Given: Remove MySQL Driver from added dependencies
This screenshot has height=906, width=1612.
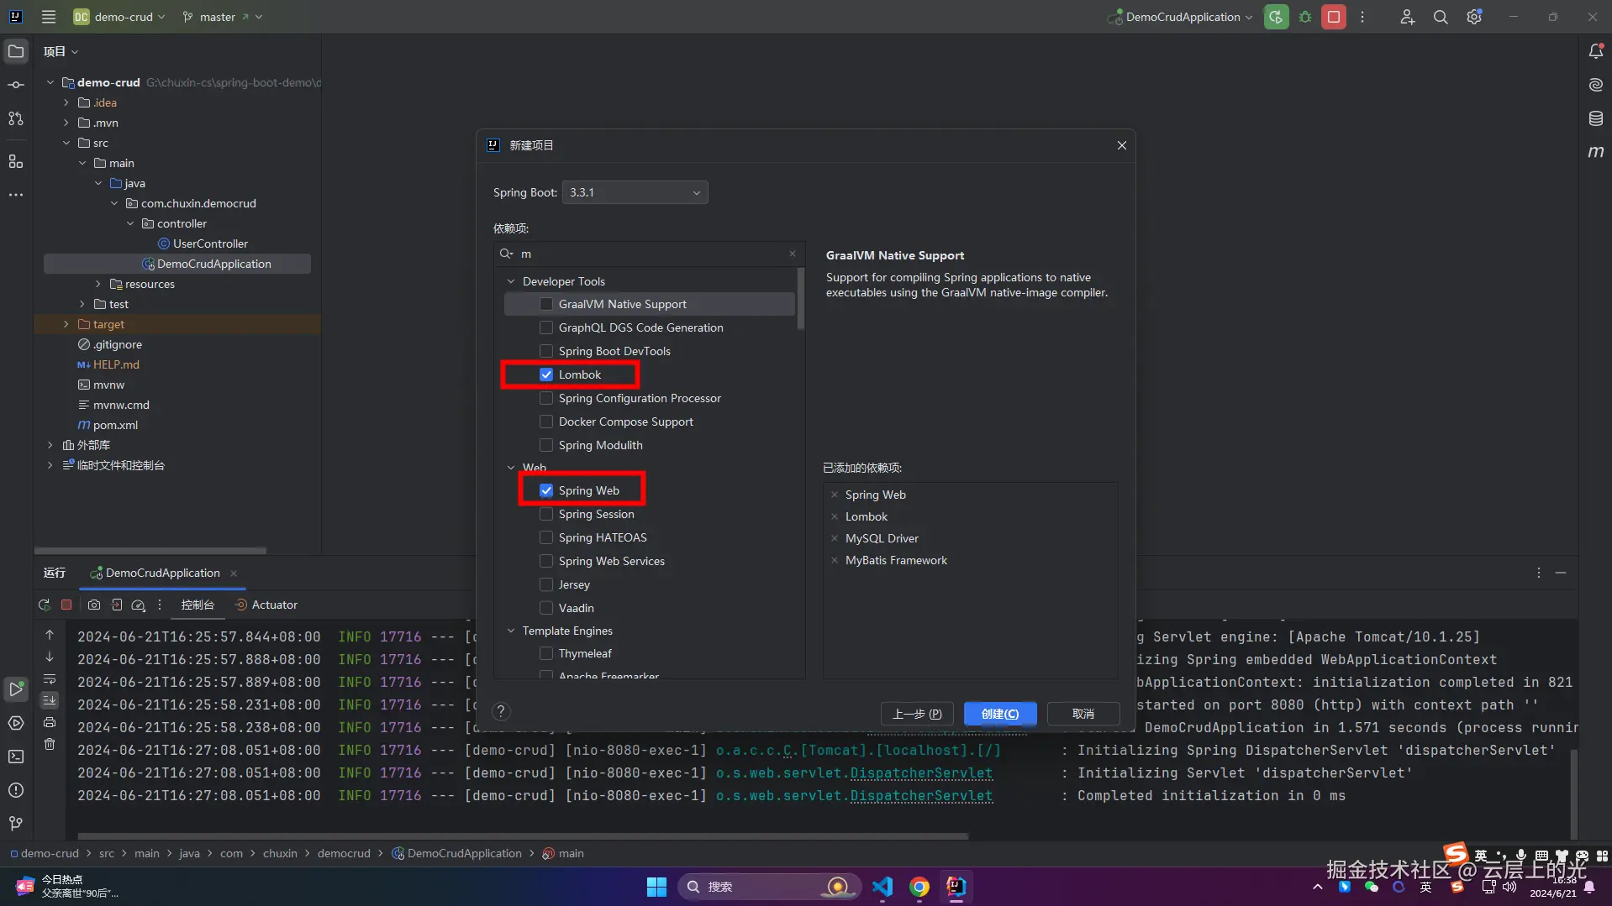Looking at the screenshot, I should tap(835, 538).
